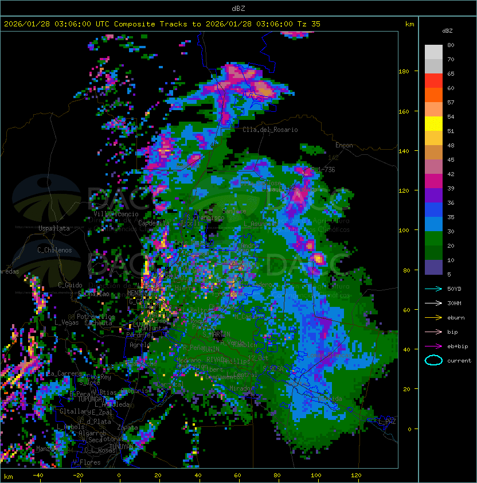Click the 'Perdriel' place label
The height and width of the screenshot is (483, 477).
pos(139,334)
